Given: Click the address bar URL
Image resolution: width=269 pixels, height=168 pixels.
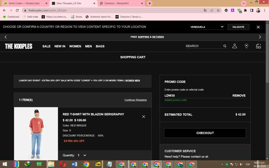Looking at the screenshot, I should tap(47, 10).
